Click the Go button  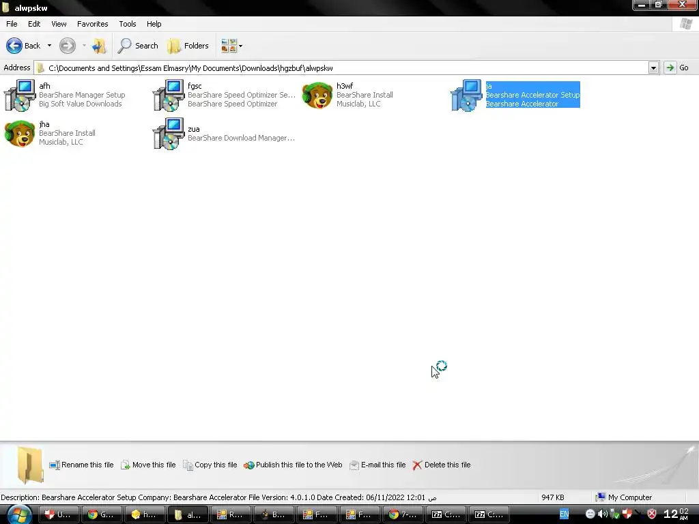(677, 68)
